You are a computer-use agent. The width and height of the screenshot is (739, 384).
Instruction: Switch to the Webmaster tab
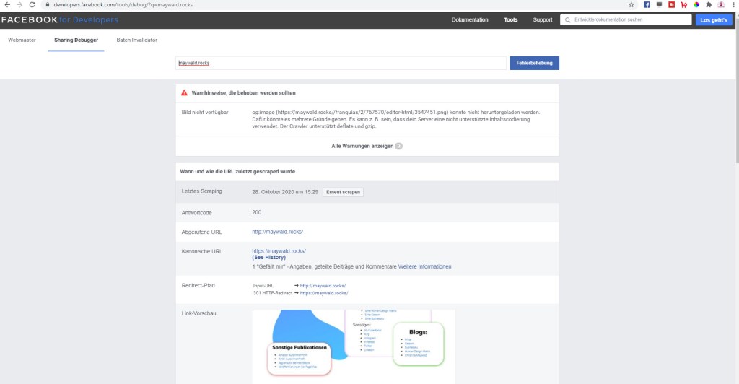click(x=22, y=40)
